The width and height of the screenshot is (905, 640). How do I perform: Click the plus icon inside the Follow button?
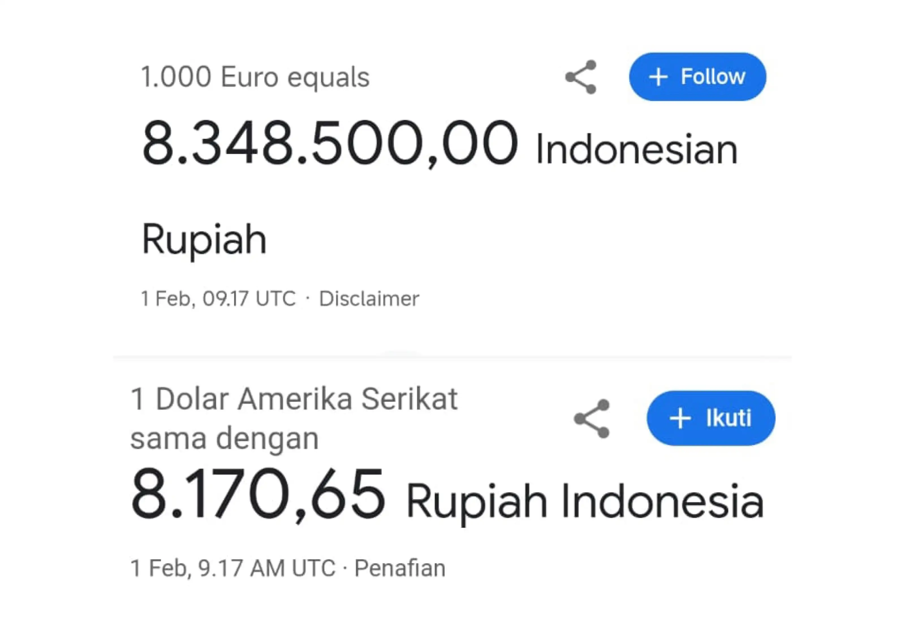coord(659,77)
